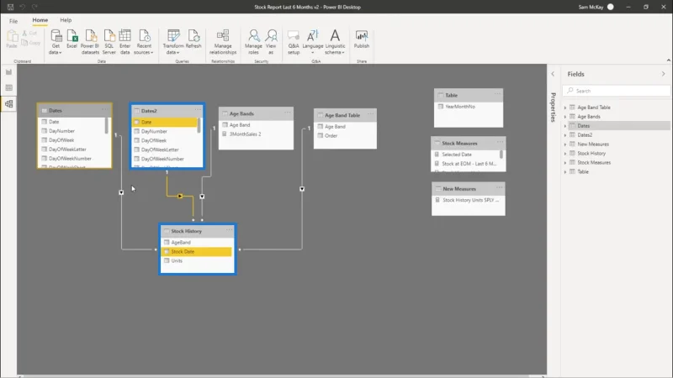Publish the report

[x=362, y=39]
